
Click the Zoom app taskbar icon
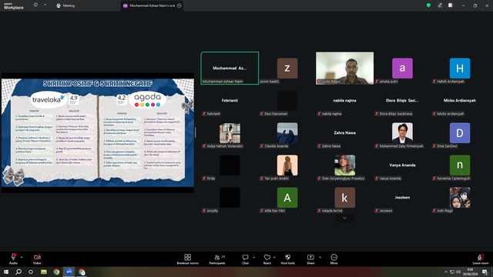[x=69, y=272]
